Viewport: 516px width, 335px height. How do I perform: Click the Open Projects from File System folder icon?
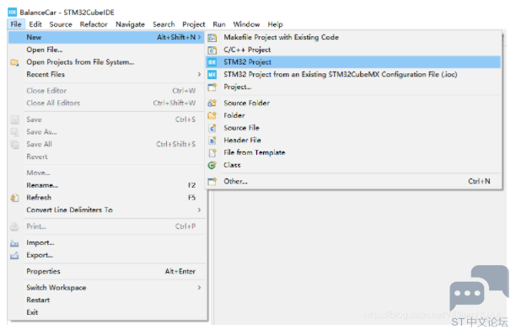[14, 62]
